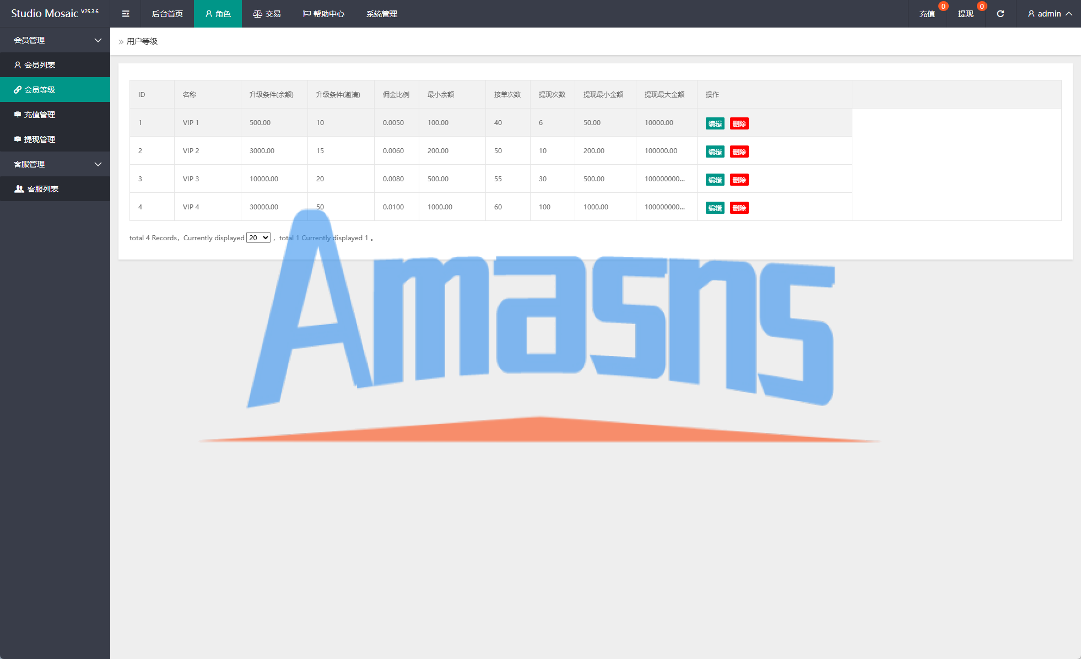Switch to the 交易 top tab
Screen dimensions: 1081x659
pos(267,14)
